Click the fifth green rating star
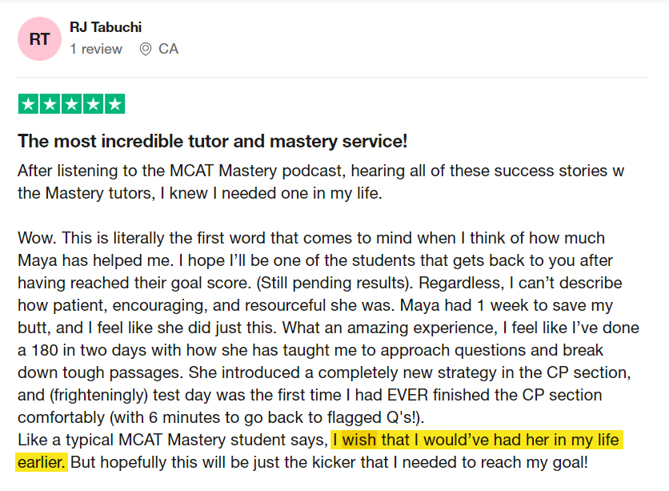This screenshot has height=491, width=669. (x=114, y=104)
